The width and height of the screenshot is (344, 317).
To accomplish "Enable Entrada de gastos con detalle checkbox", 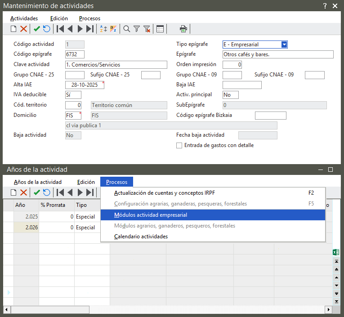I will (x=179, y=145).
